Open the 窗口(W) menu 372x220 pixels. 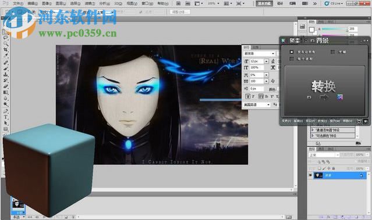click(x=147, y=3)
